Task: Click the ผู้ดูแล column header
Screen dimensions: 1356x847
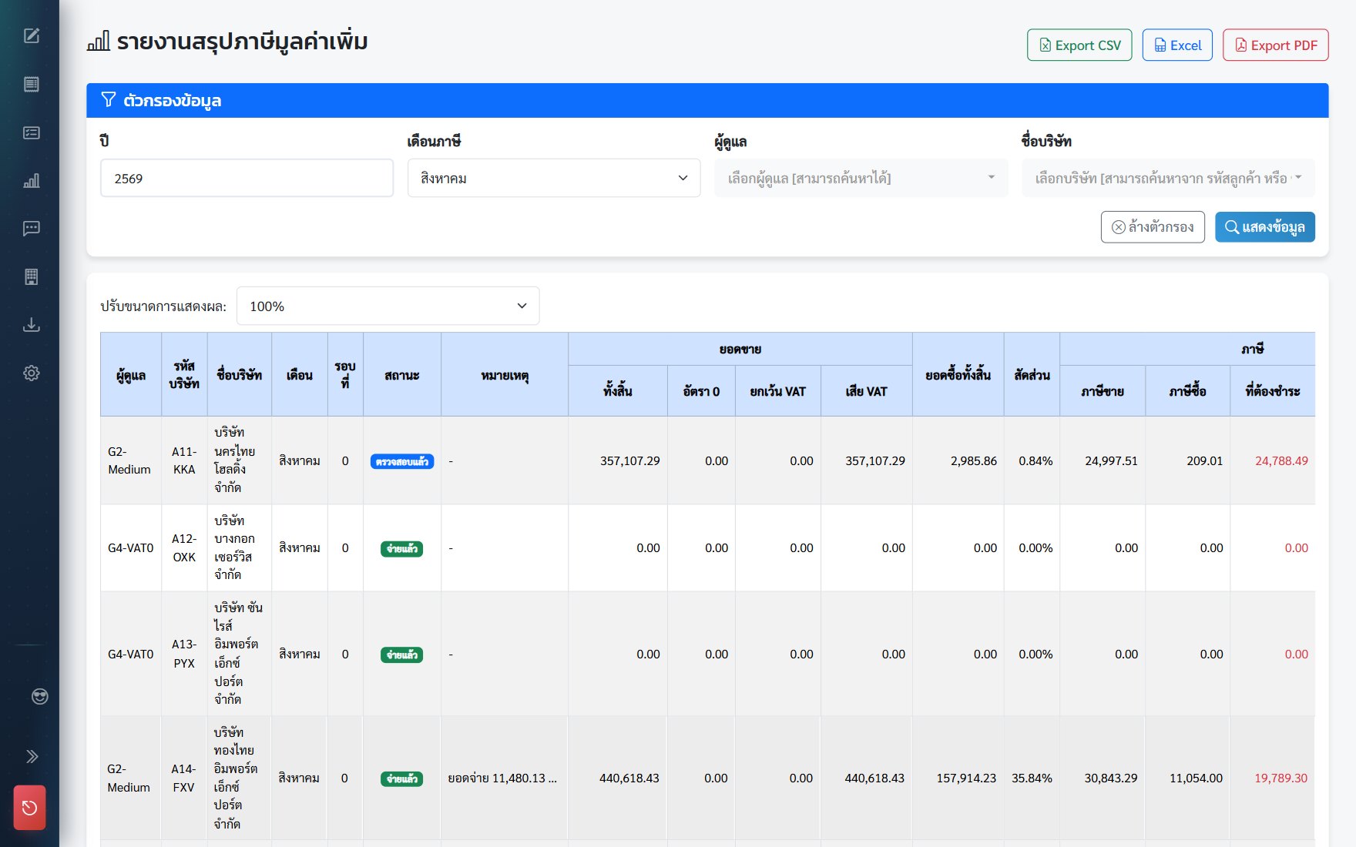Action: [131, 375]
